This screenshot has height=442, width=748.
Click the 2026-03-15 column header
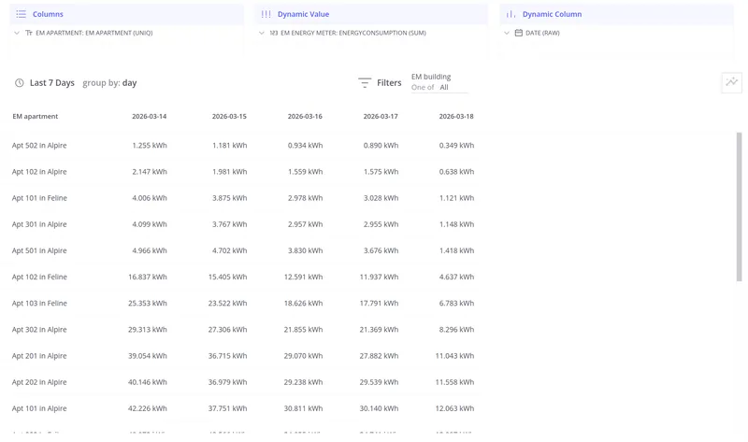[229, 117]
